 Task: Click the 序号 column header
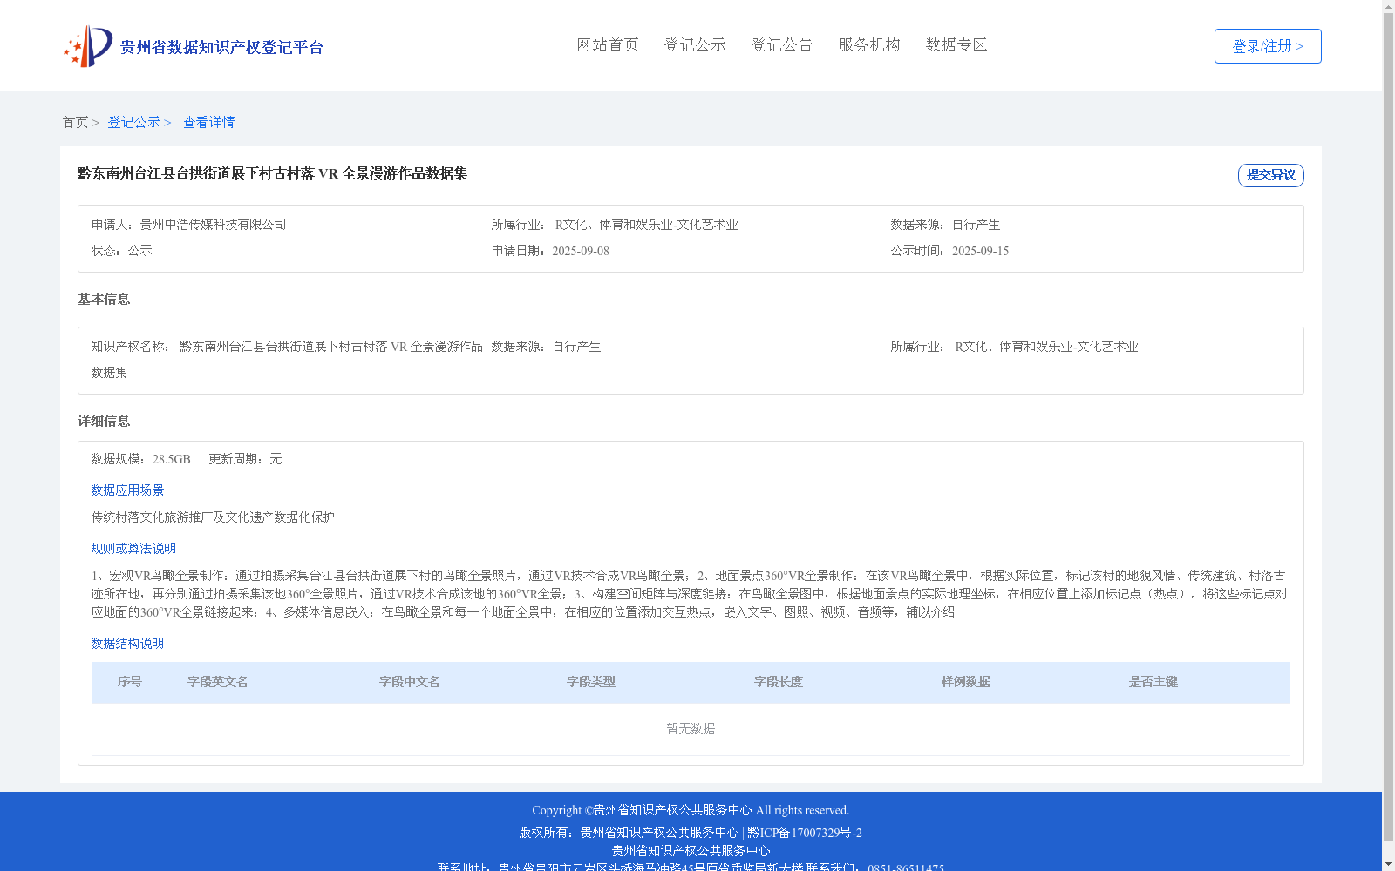(x=130, y=682)
